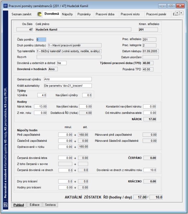The width and height of the screenshot is (188, 214).
Task: Click the application icon in the title bar
Action: [x=5, y=6]
